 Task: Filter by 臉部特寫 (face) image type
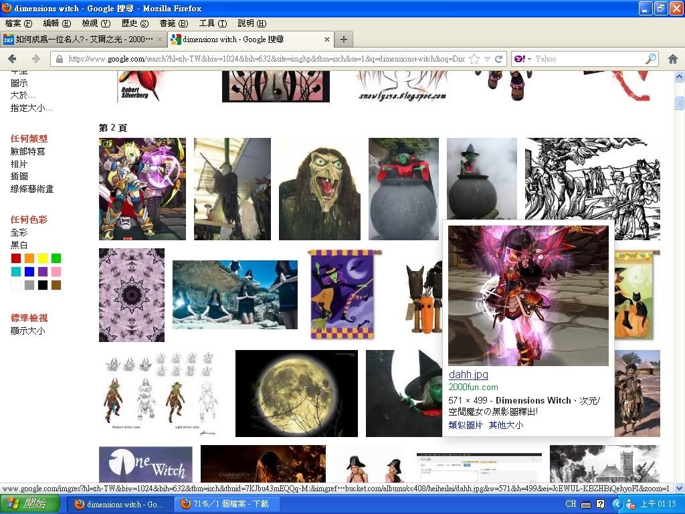coord(28,151)
